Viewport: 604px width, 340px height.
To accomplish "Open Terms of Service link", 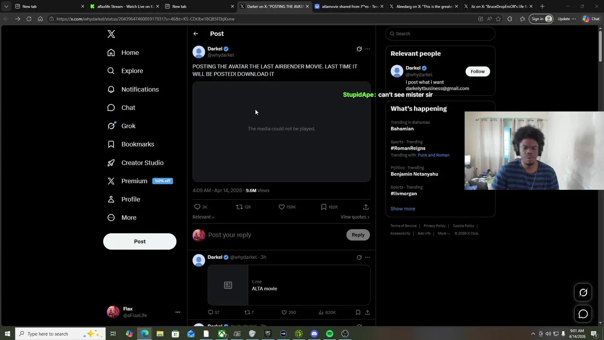I will point(403,226).
